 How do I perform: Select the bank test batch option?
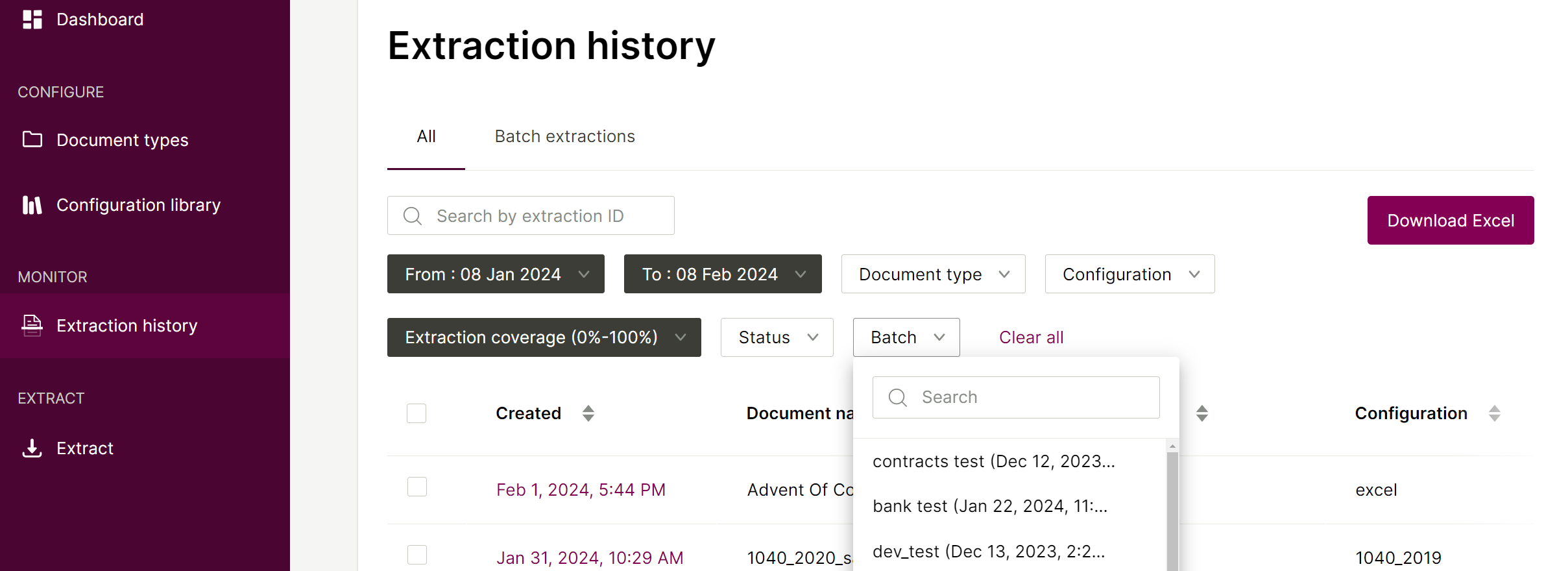(990, 506)
